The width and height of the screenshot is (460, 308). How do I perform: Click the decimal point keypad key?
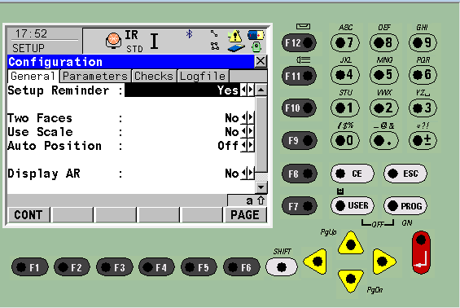click(x=383, y=141)
